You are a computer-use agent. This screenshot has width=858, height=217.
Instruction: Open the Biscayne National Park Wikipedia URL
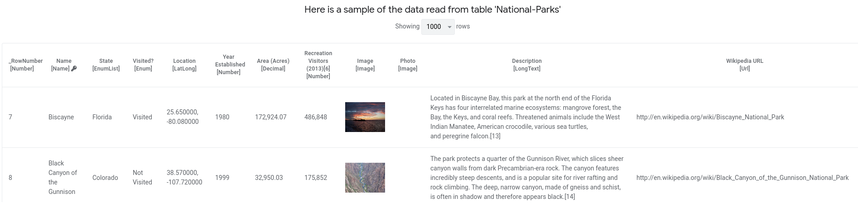click(710, 117)
